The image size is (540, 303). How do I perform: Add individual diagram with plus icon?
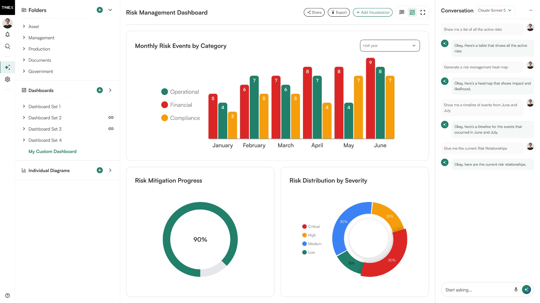click(100, 170)
